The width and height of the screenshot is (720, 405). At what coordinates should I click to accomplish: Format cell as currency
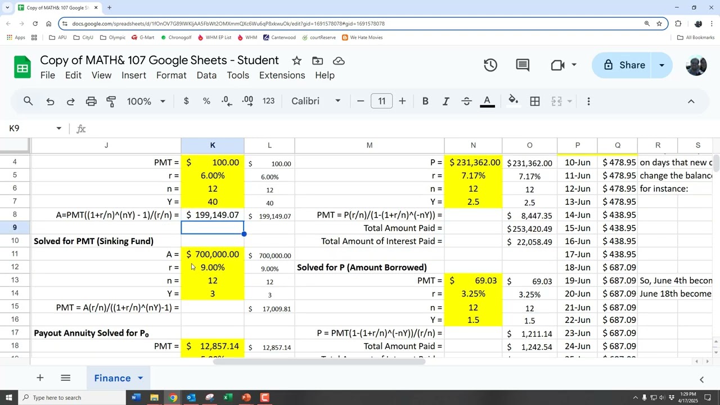click(186, 101)
